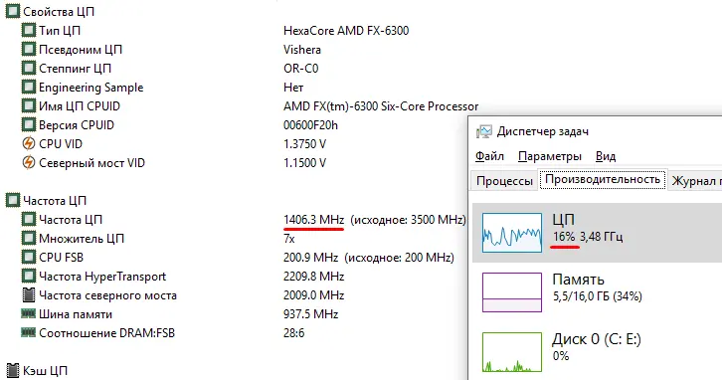Viewport: 722px width, 380px height.
Task: Click the Частота северного моста chip icon
Action: 29,294
